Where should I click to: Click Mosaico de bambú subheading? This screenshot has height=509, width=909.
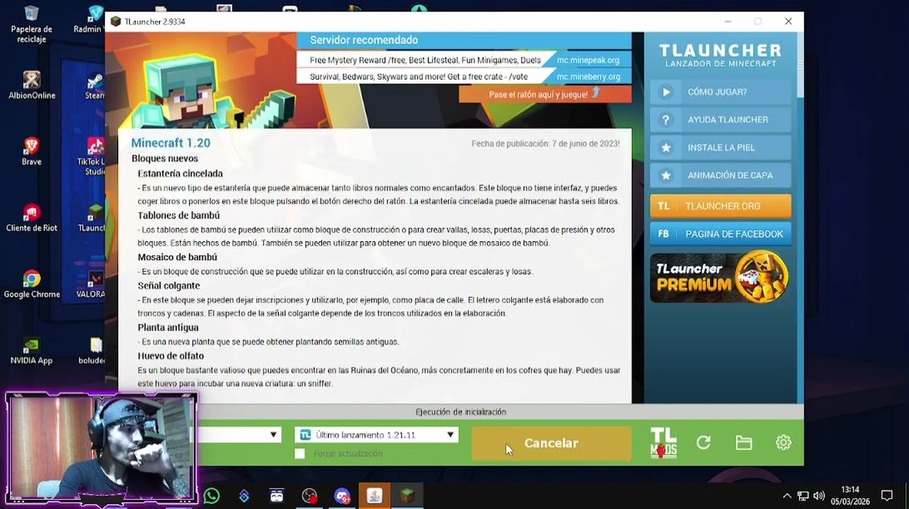177,257
